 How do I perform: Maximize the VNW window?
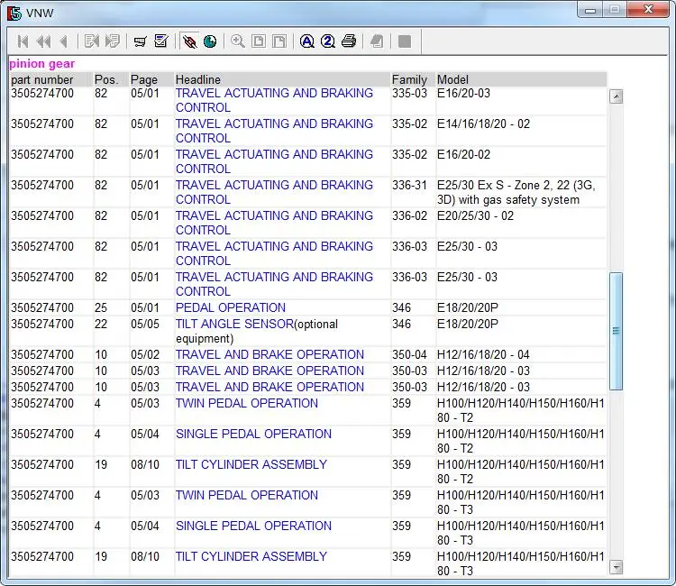[x=615, y=10]
